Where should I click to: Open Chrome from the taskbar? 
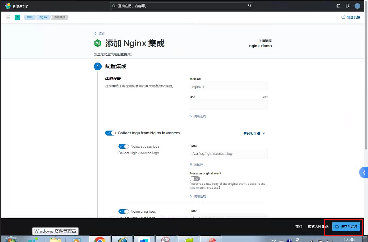[x=100, y=239]
